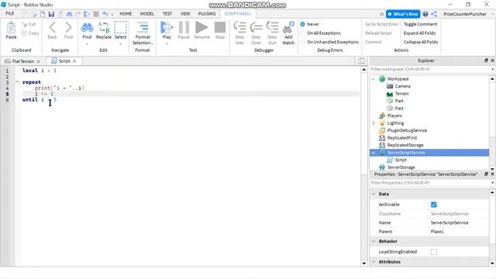496x279 pixels.
Task: Collapse the Data properties section
Action: click(x=374, y=194)
